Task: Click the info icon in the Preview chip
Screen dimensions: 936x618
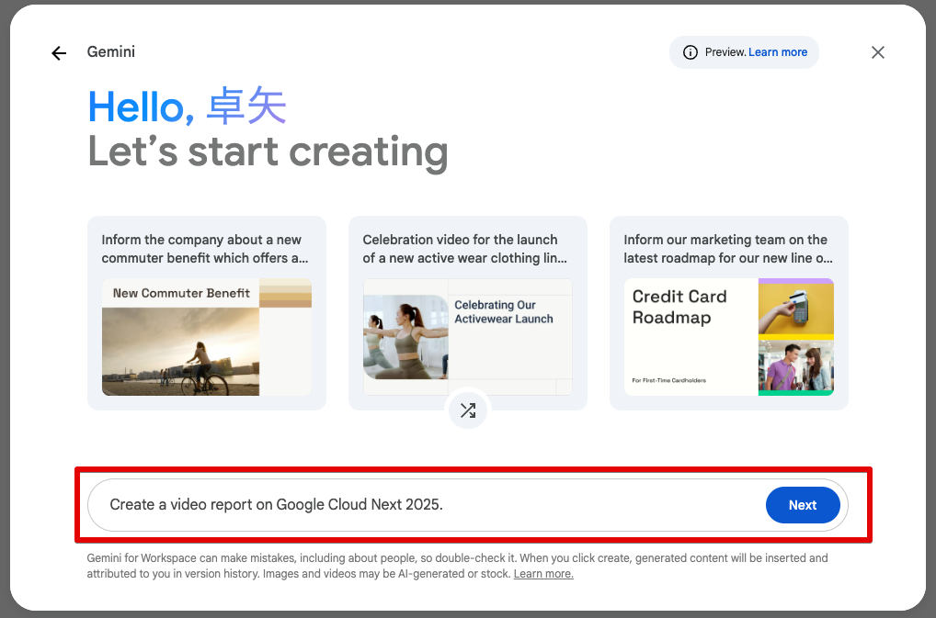Action: [691, 52]
